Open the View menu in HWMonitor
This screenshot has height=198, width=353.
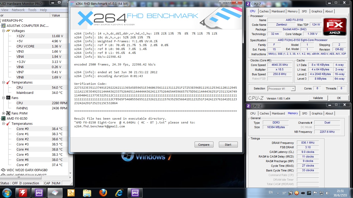(5, 10)
